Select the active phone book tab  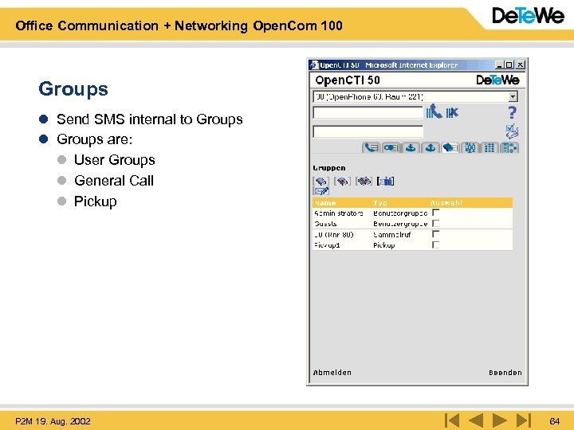(450, 148)
